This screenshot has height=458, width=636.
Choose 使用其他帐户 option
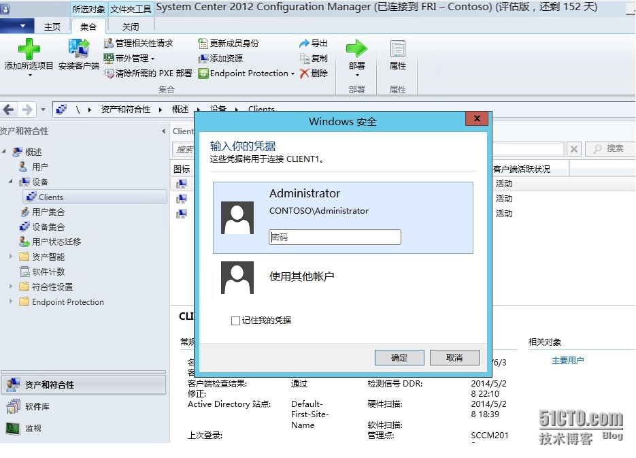(x=301, y=277)
